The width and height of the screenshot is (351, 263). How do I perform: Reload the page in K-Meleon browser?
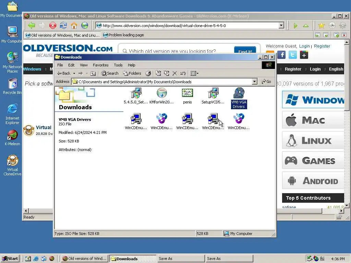pos(63,25)
